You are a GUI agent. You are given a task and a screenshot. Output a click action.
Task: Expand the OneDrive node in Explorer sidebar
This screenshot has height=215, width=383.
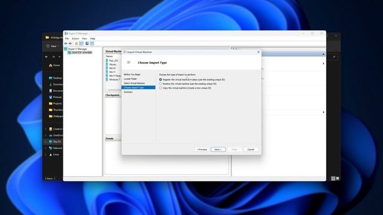point(45,135)
